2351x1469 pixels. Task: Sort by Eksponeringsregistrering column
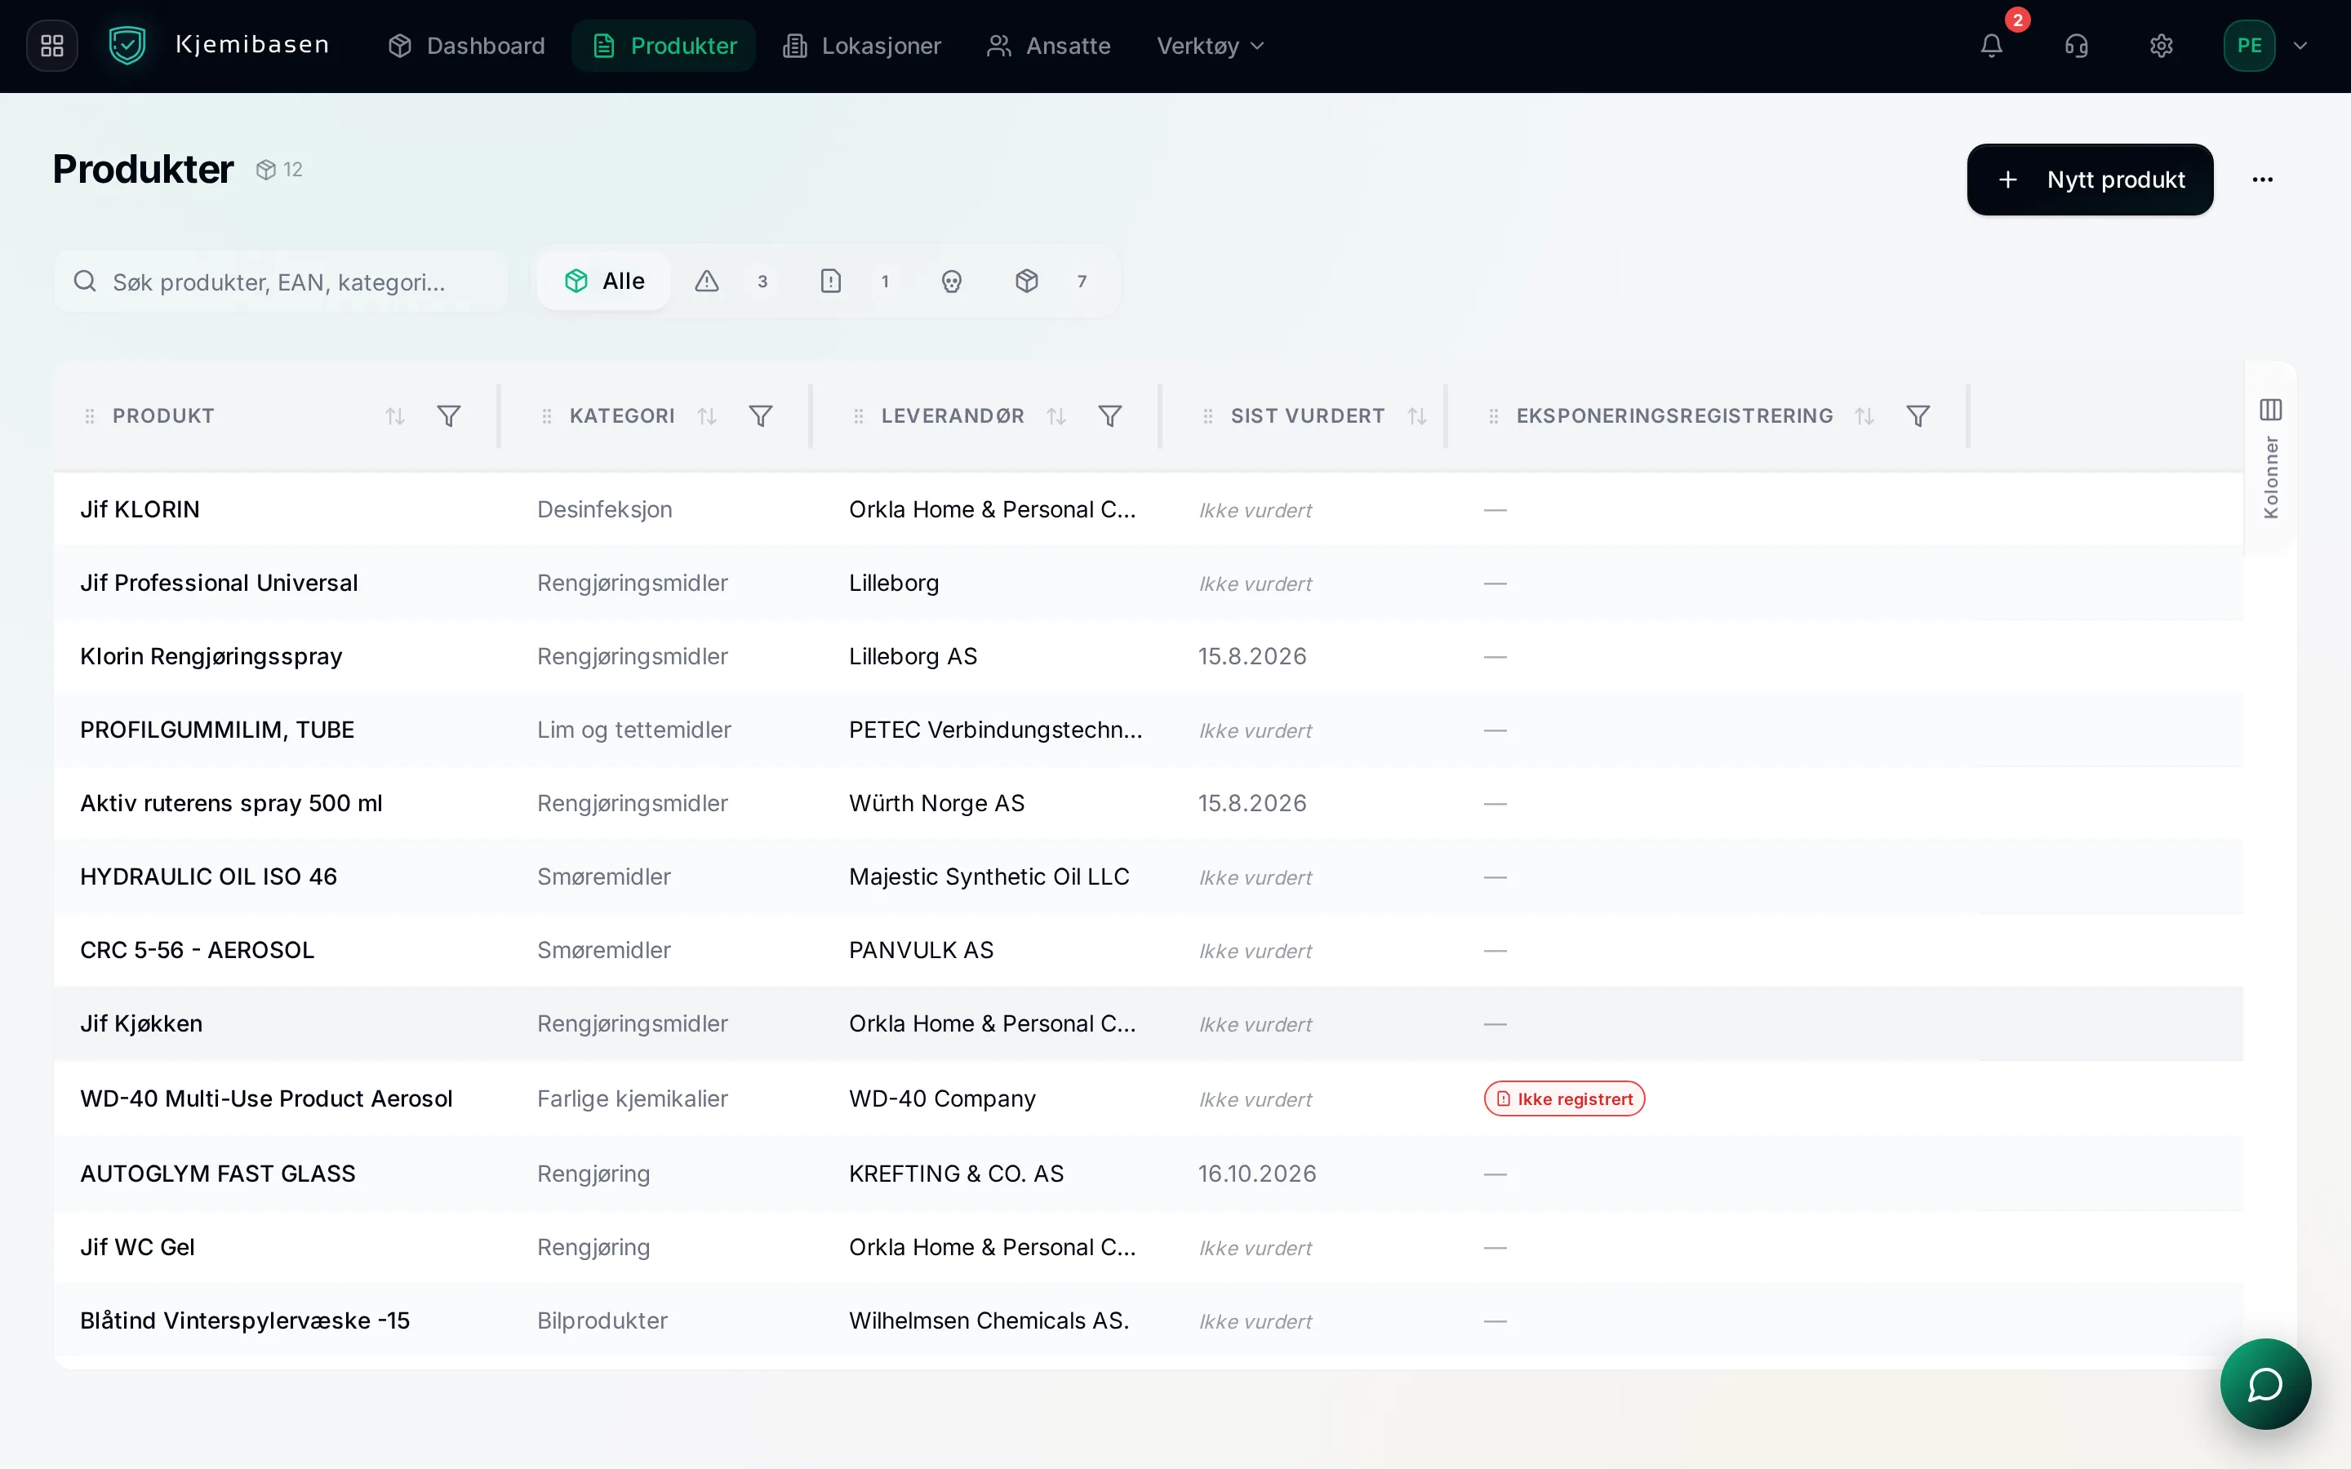[x=1864, y=416]
